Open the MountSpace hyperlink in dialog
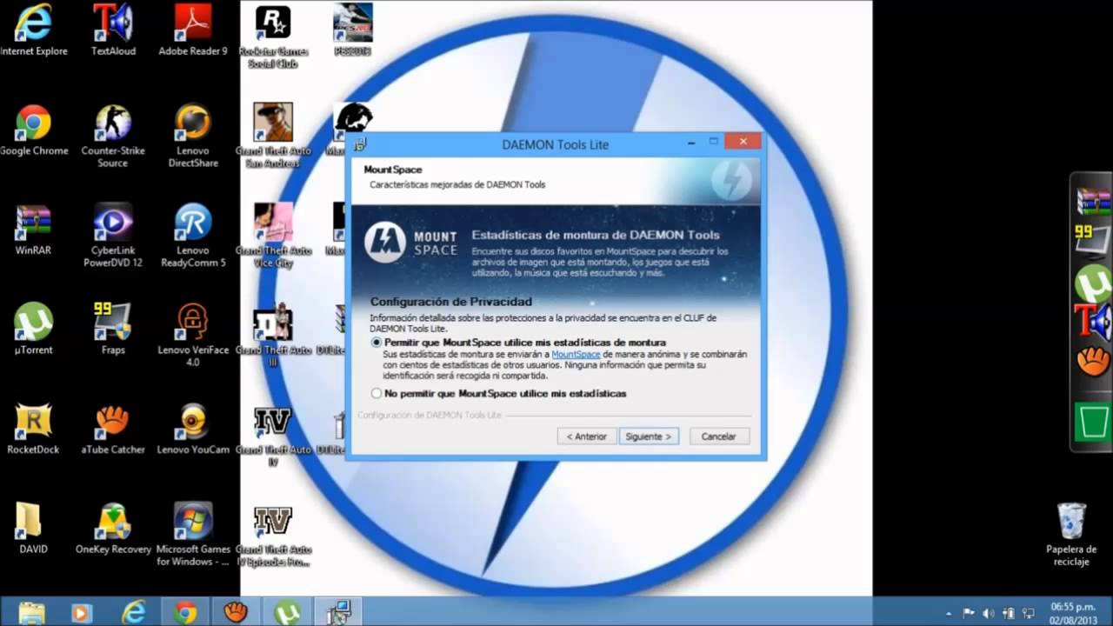The width and height of the screenshot is (1113, 626). (576, 355)
